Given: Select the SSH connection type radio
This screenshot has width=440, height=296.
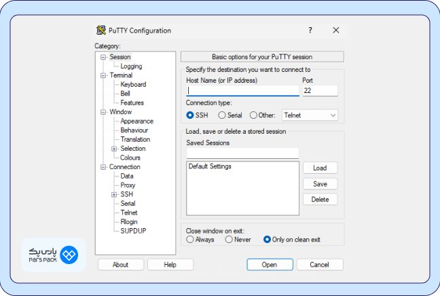Looking at the screenshot, I should [190, 115].
